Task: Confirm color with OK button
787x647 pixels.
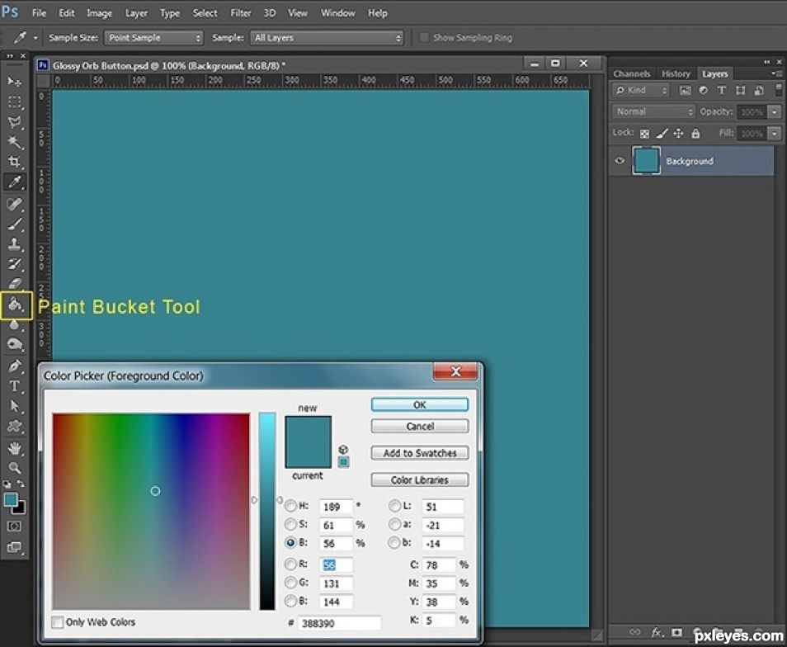Action: tap(420, 405)
